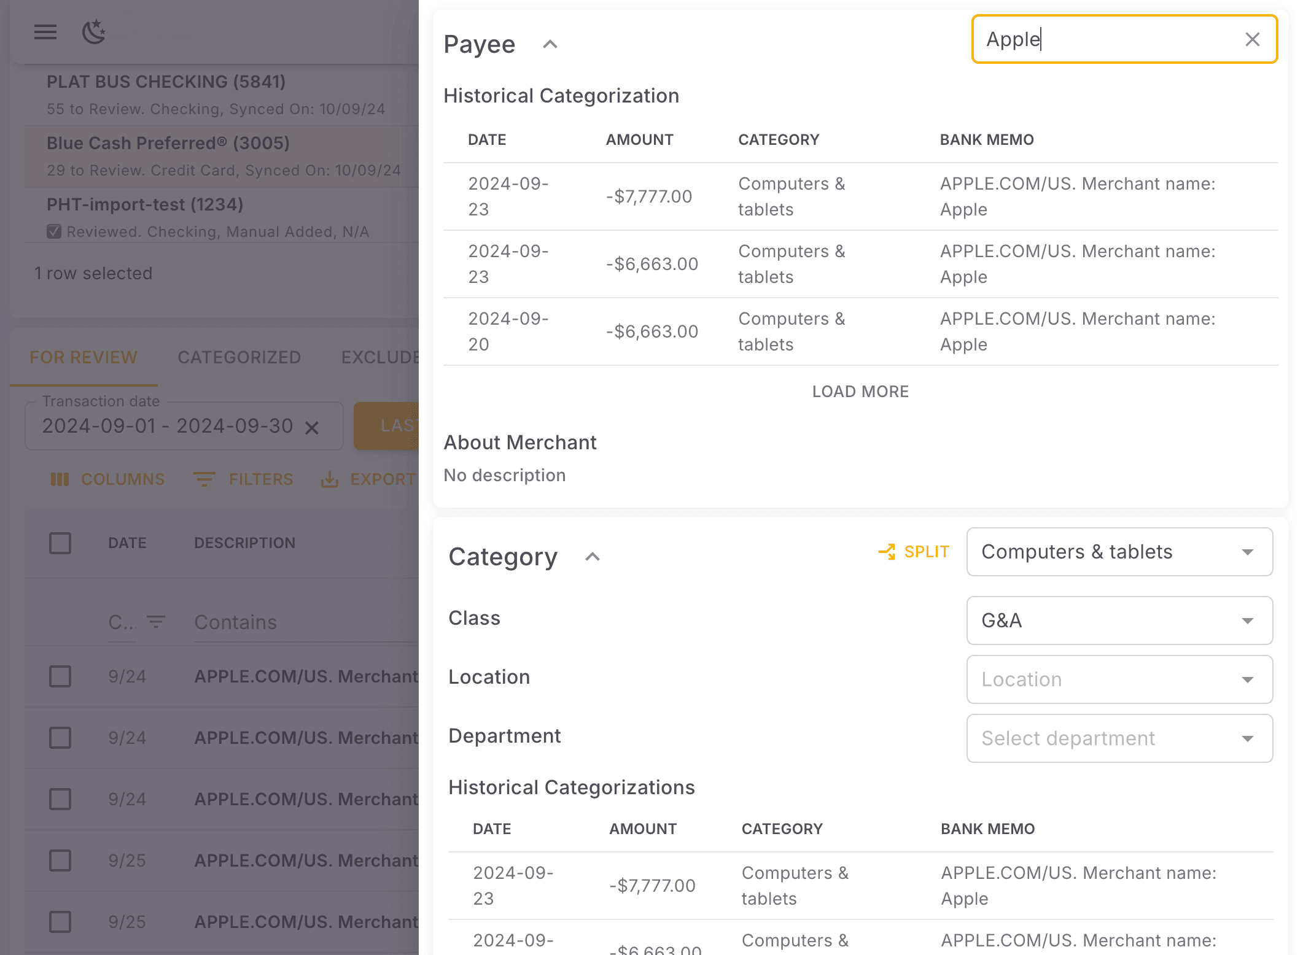The height and width of the screenshot is (955, 1303).
Task: Check the 9/25 APPLE.COM transaction checkbox
Action: pyautogui.click(x=60, y=860)
